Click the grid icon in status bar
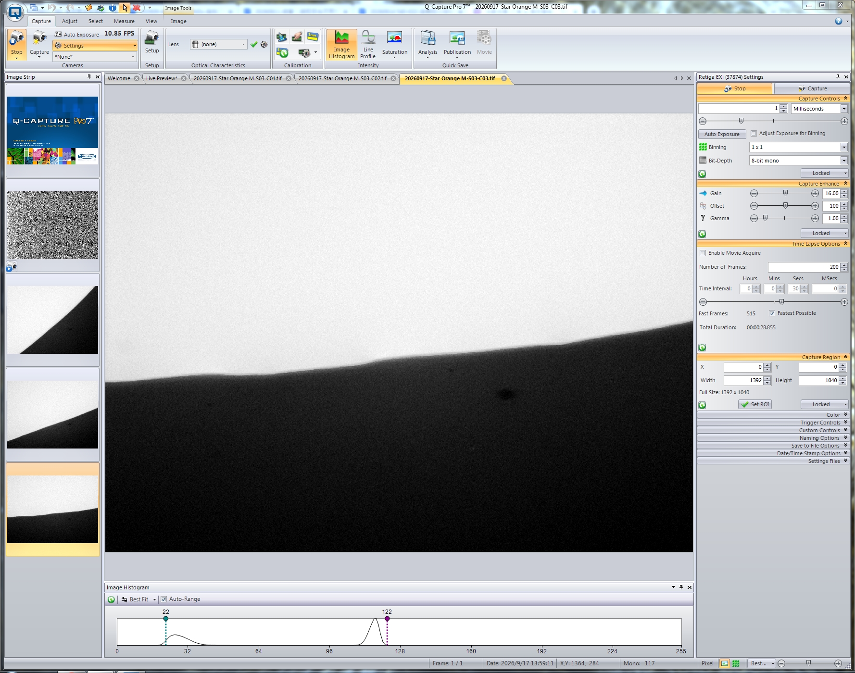 click(x=736, y=663)
